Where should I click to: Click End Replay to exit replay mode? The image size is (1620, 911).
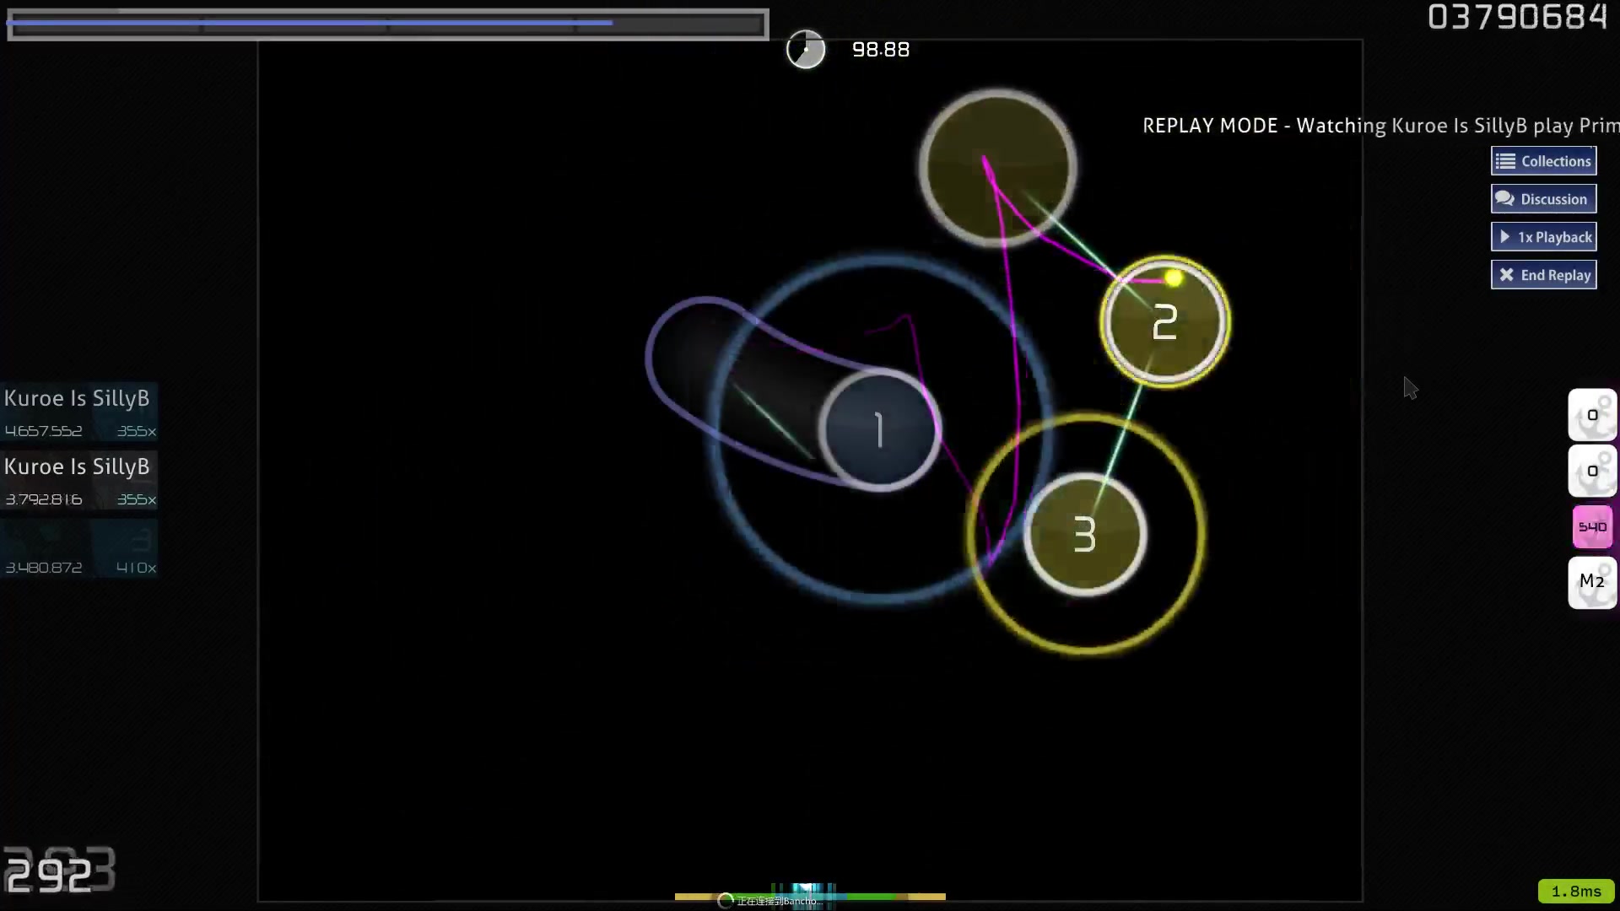pos(1549,275)
